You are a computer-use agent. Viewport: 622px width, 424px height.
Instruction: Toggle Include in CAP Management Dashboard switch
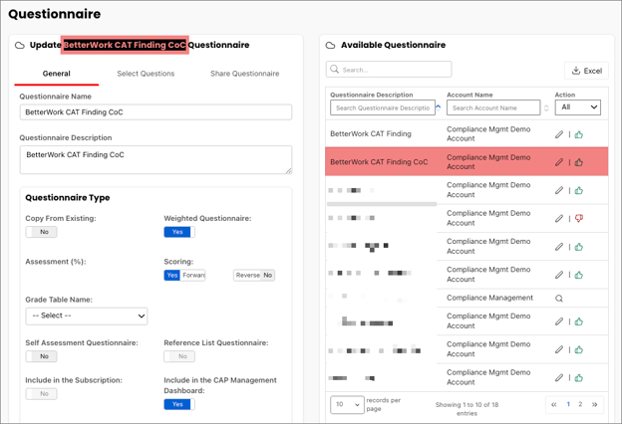(x=179, y=404)
